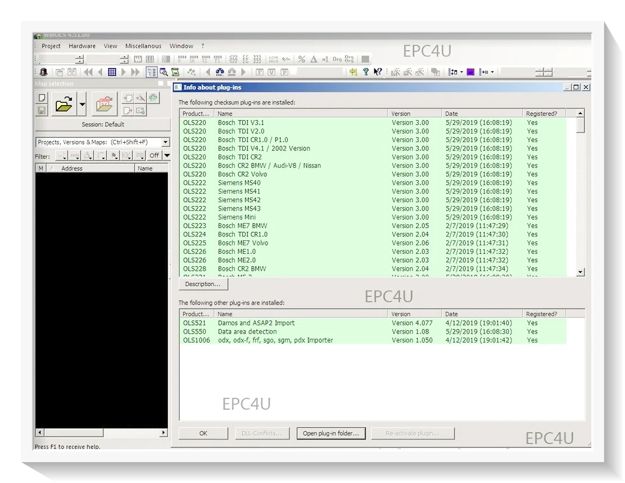Open the Hardware menu
This screenshot has width=625, height=483.
tap(82, 46)
